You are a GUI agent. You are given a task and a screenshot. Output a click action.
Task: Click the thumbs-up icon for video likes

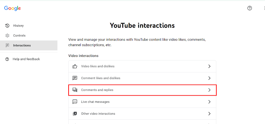[75, 66]
